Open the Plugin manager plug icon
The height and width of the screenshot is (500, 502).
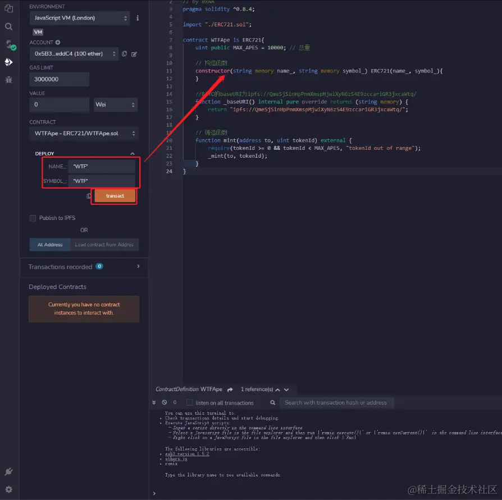pyautogui.click(x=8, y=471)
